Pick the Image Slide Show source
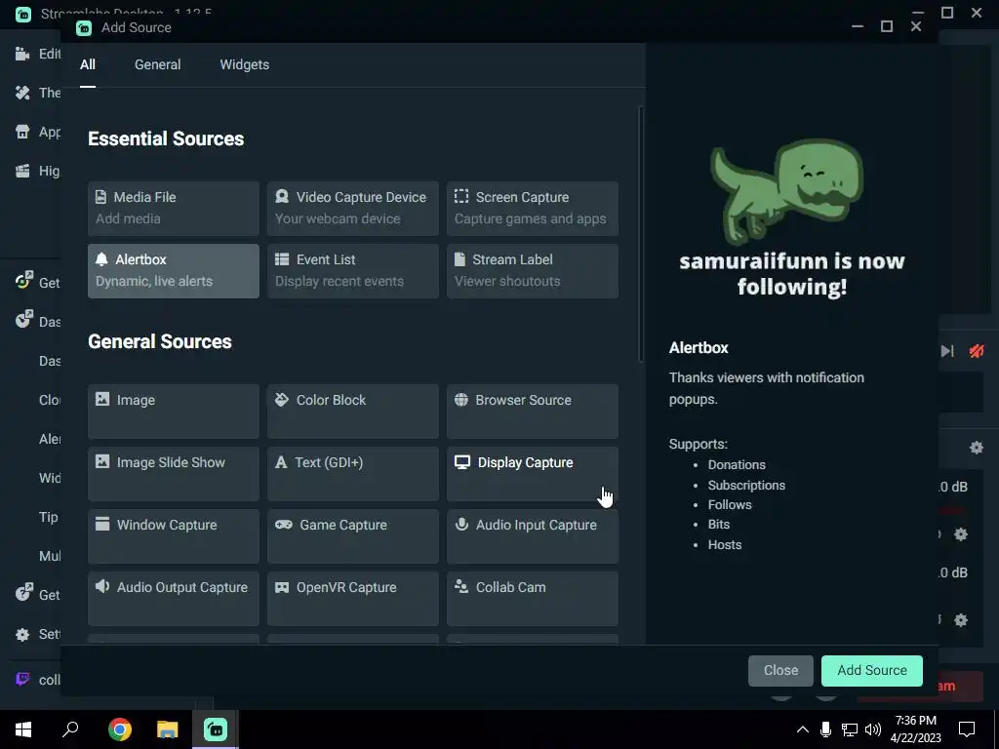Screen dimensions: 999x749 click(x=174, y=473)
